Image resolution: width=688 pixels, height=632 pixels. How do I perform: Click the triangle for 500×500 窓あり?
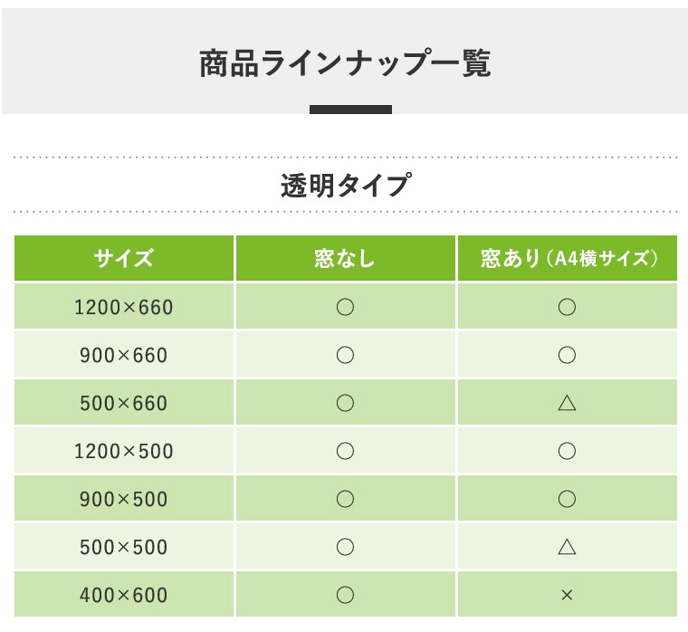coord(567,546)
